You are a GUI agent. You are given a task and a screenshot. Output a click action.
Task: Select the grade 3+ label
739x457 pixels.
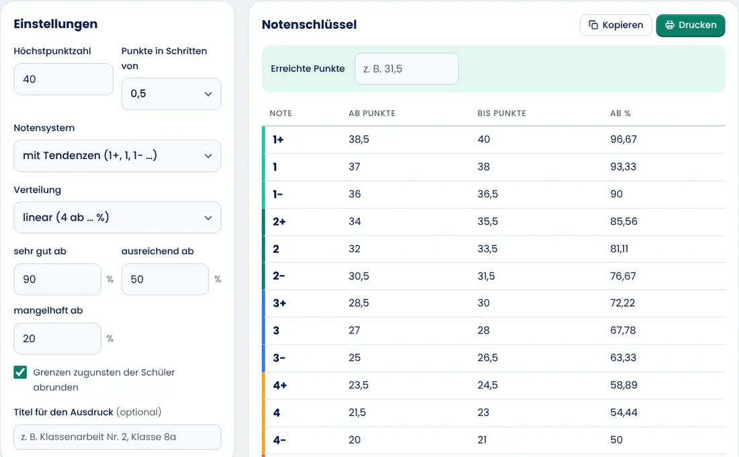click(x=279, y=303)
